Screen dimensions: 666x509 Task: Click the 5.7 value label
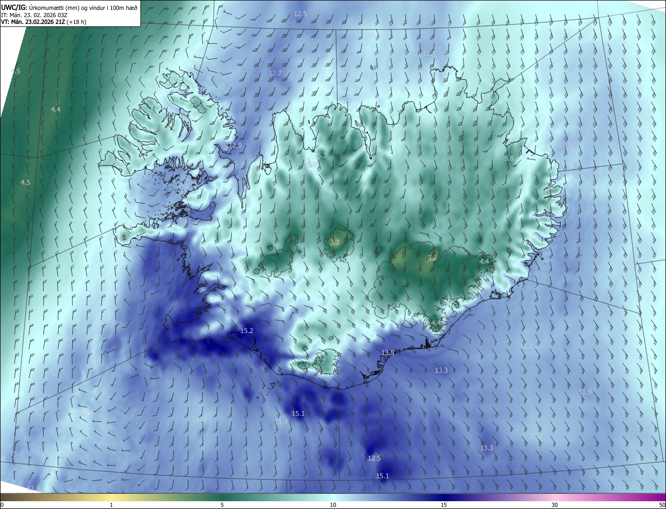tap(320, 361)
